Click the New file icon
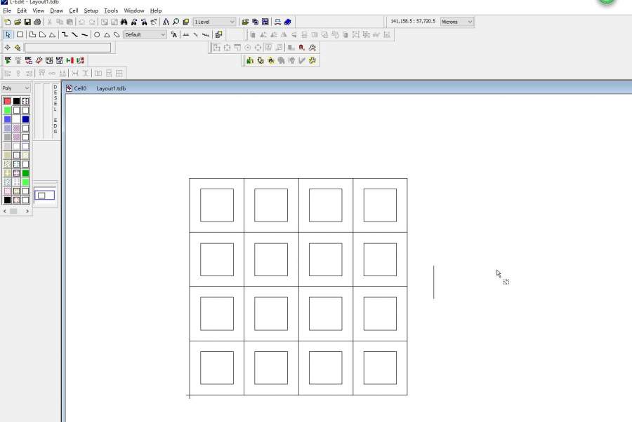Viewport: 632px width, 422px height. [8, 22]
